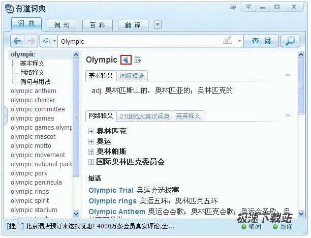Click the definition pane scrollbar thumb
This screenshot has height=238, width=311.
[301, 87]
